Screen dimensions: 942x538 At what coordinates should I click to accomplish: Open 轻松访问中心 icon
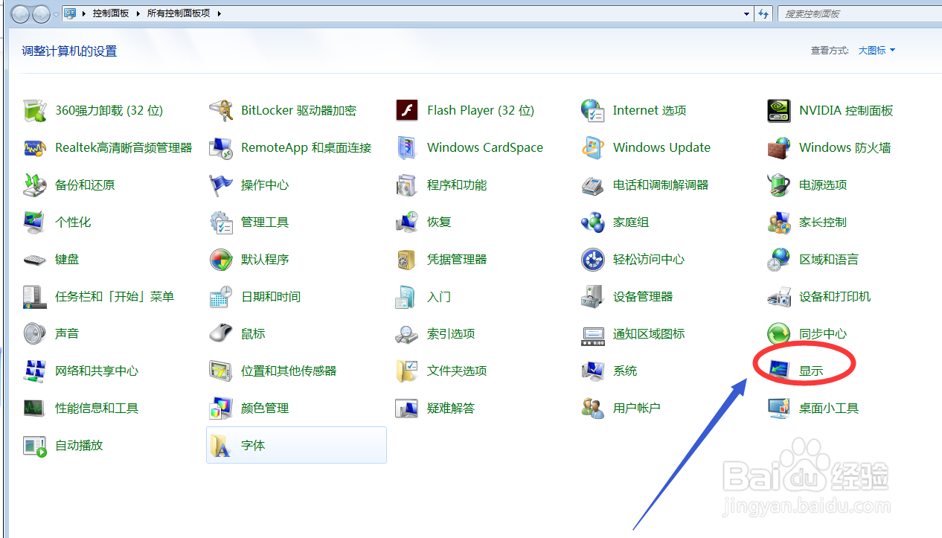pyautogui.click(x=593, y=260)
